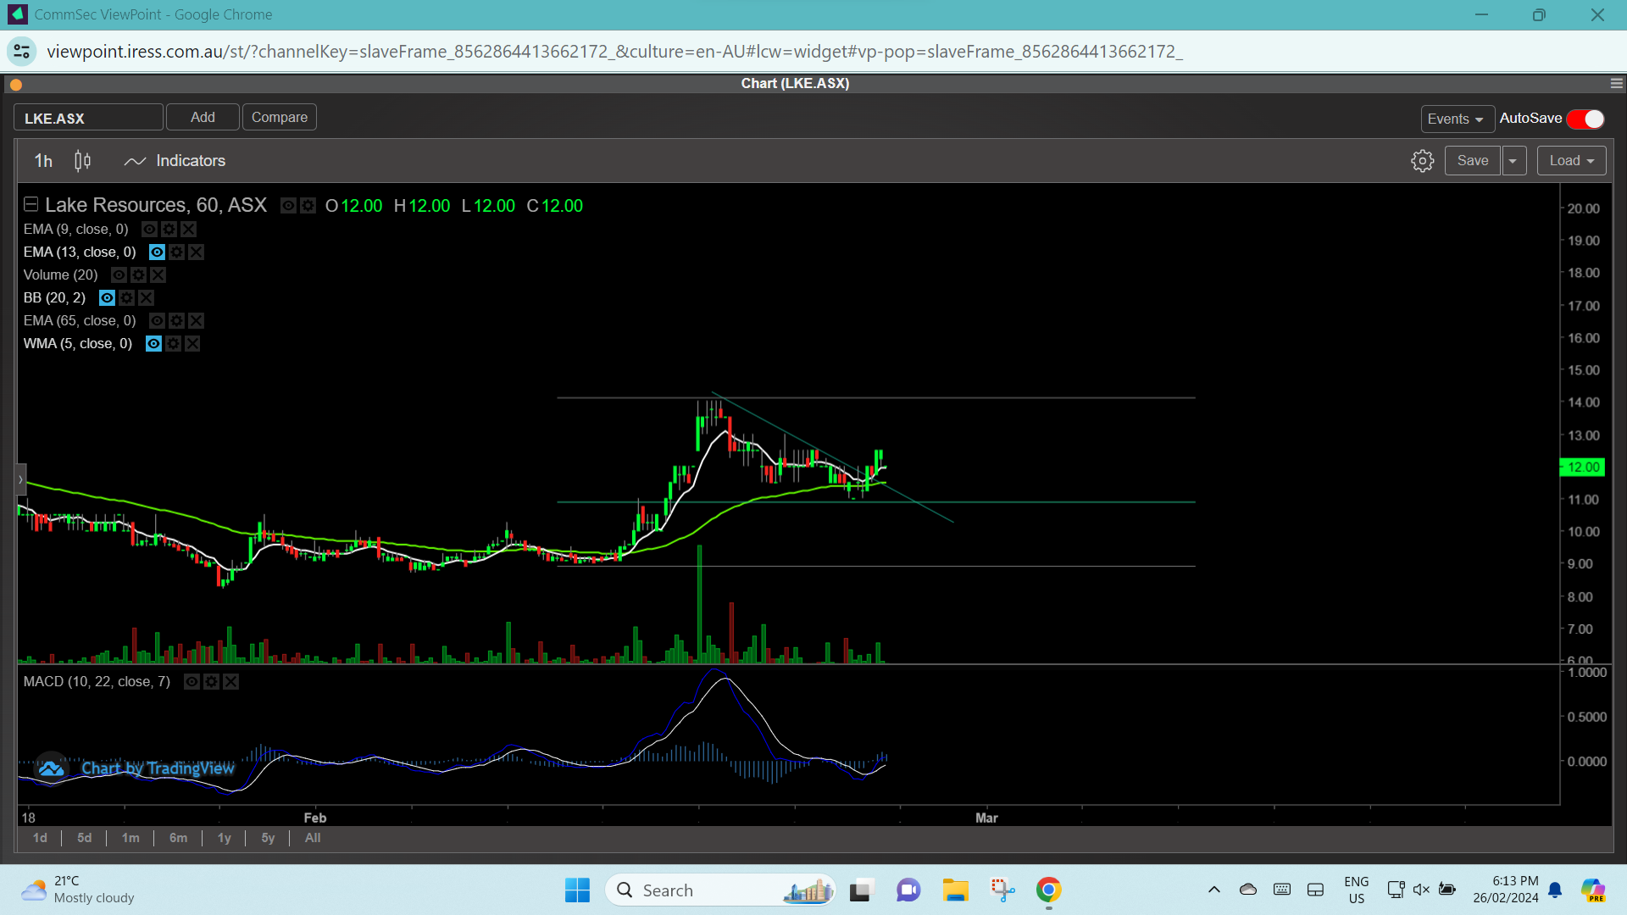Click the orange widget link dot

point(15,84)
